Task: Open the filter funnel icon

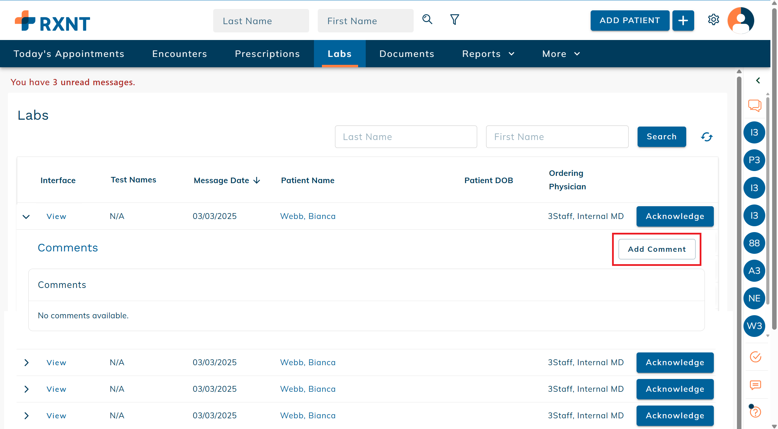Action: coord(454,19)
